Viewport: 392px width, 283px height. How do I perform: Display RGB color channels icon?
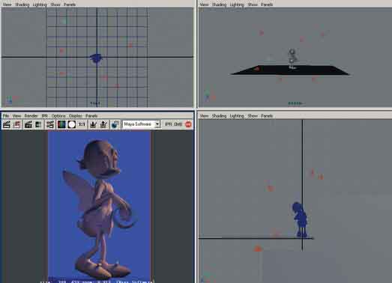pyautogui.click(x=61, y=124)
